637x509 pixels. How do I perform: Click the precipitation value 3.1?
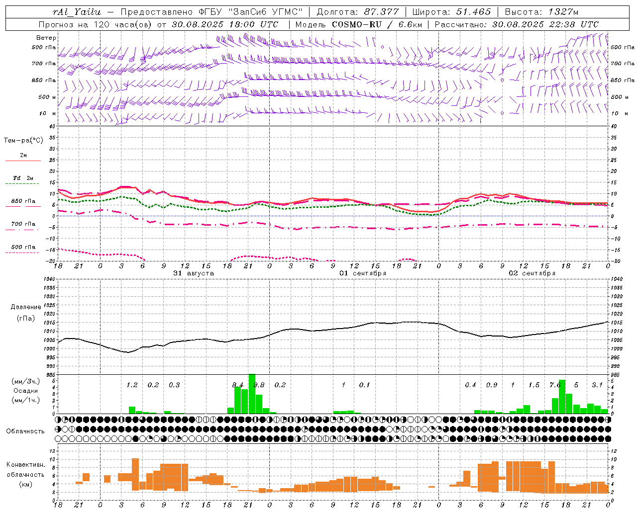[x=597, y=385]
